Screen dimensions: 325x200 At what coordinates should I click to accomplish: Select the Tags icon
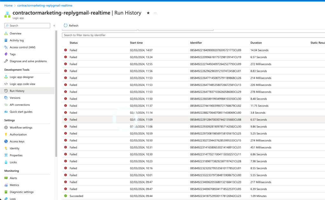point(6,54)
